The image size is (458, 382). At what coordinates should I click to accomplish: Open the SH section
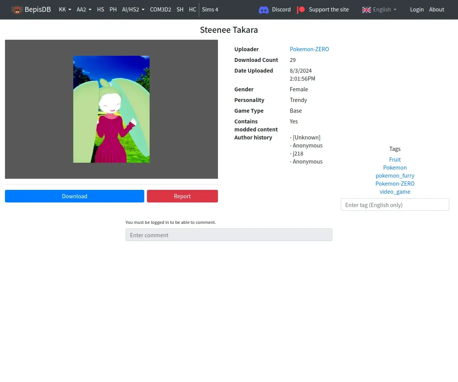pyautogui.click(x=180, y=10)
